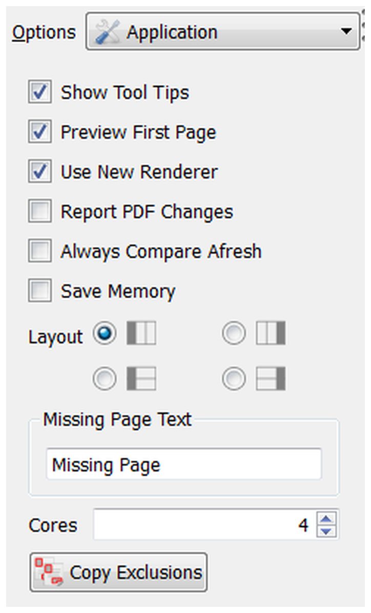Click into the Cores number field
This screenshot has width=371, height=613.
point(205,525)
